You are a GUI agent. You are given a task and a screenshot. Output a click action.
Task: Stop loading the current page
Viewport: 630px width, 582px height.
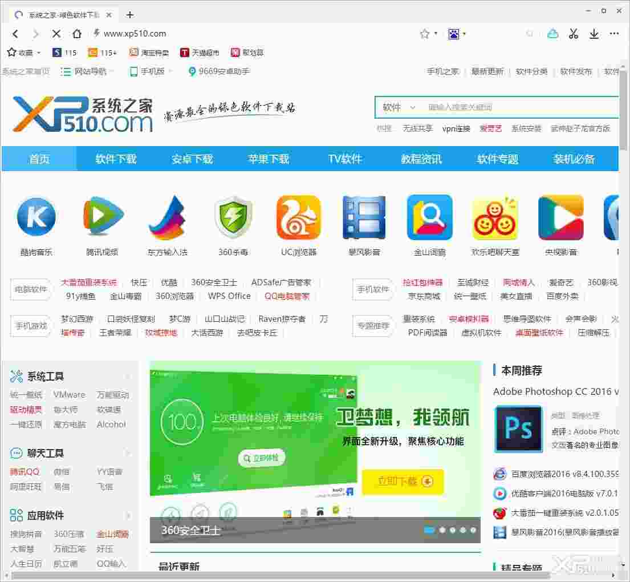56,34
